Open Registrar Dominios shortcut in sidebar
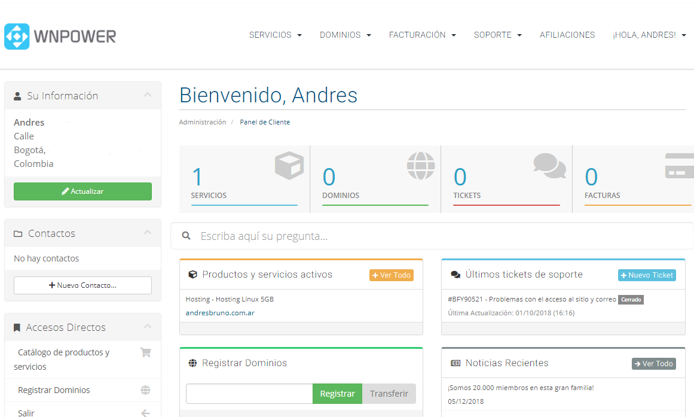Screen dimensions: 694x417 tap(82, 390)
